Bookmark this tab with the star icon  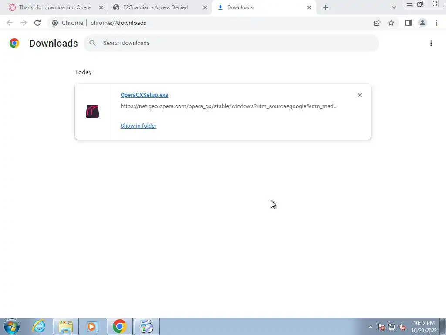[391, 23]
